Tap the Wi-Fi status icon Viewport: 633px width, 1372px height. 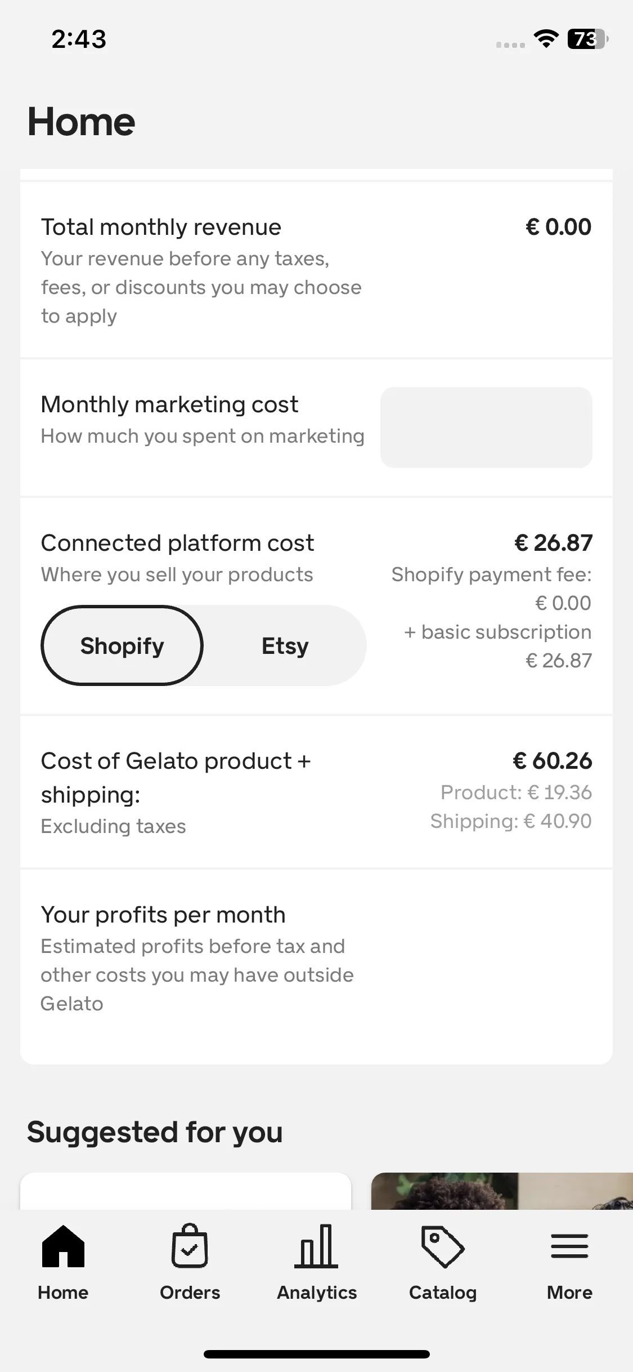[546, 39]
